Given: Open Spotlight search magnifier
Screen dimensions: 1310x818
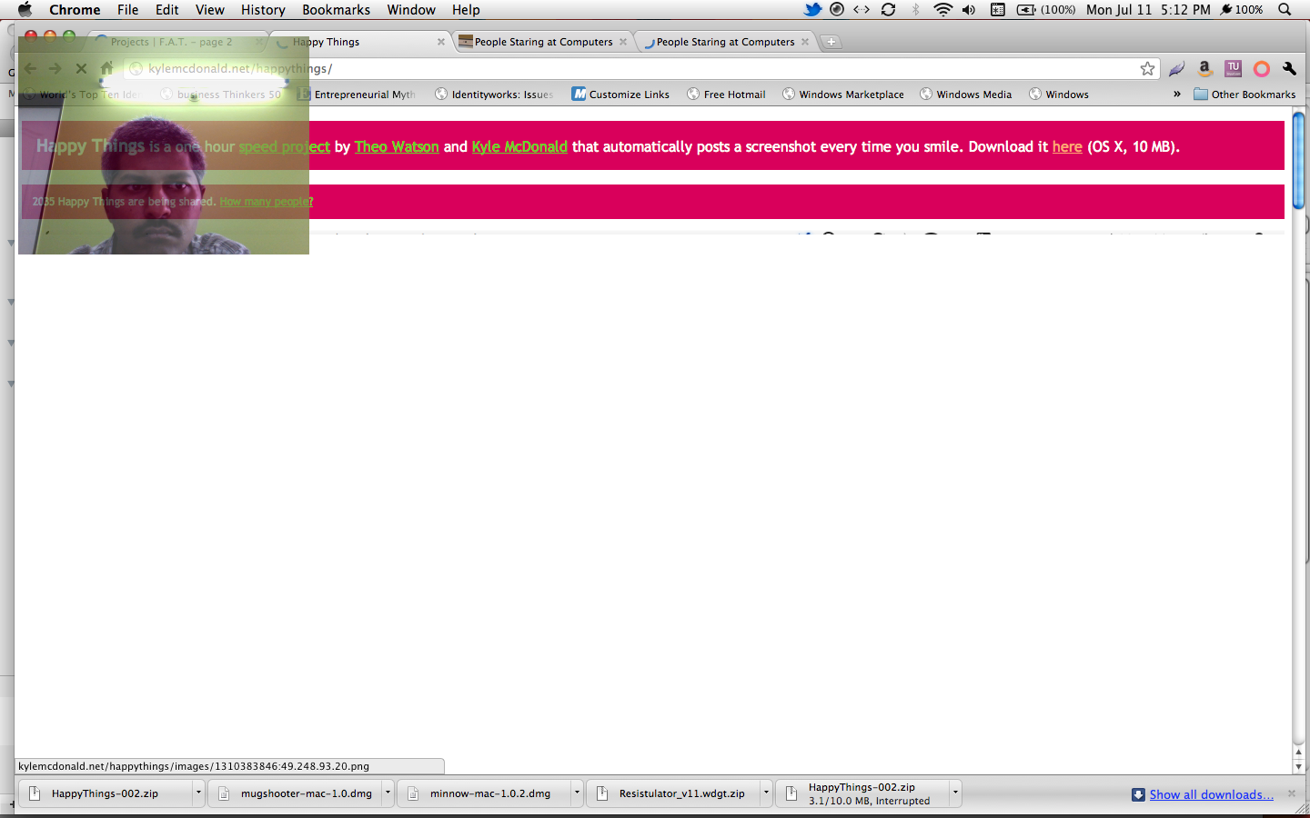Looking at the screenshot, I should [1285, 9].
